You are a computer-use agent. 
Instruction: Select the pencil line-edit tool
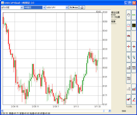[134, 100]
